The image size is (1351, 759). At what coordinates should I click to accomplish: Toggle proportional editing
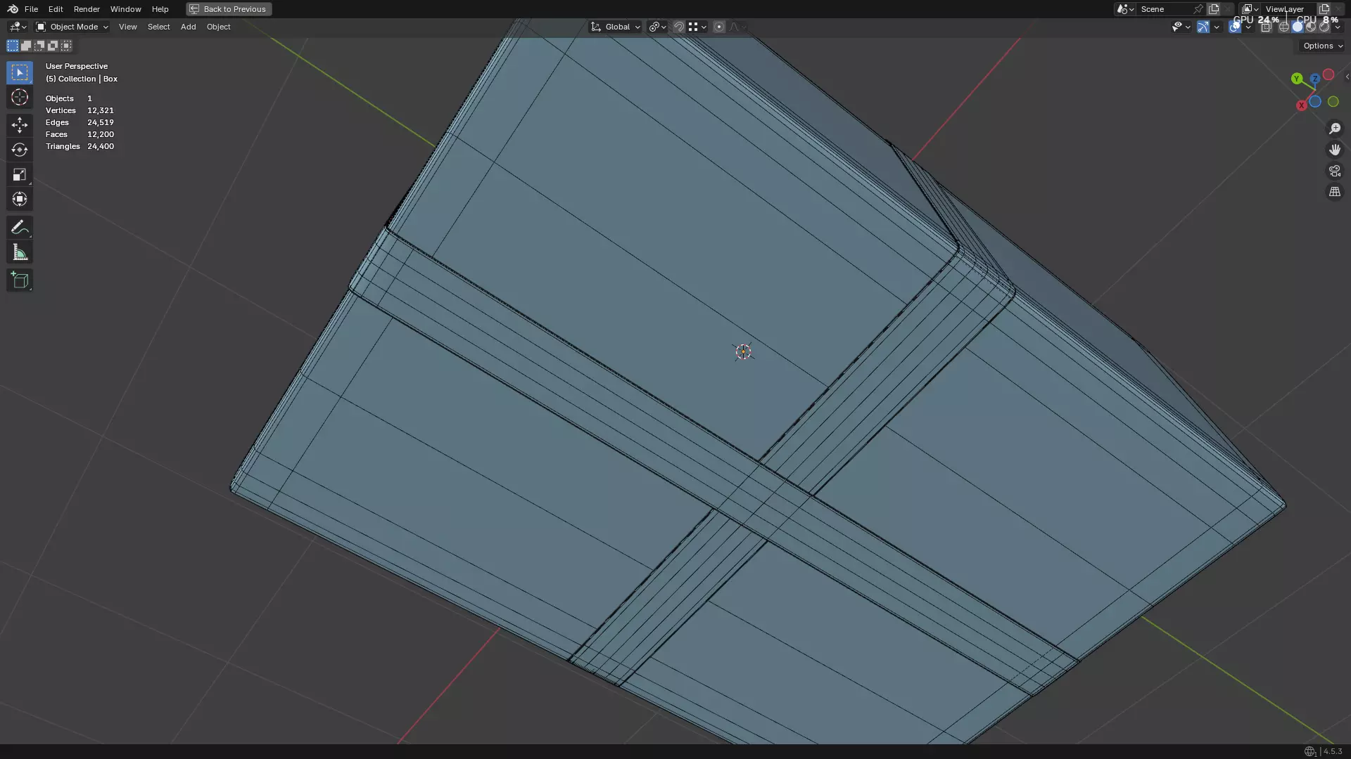pos(718,27)
